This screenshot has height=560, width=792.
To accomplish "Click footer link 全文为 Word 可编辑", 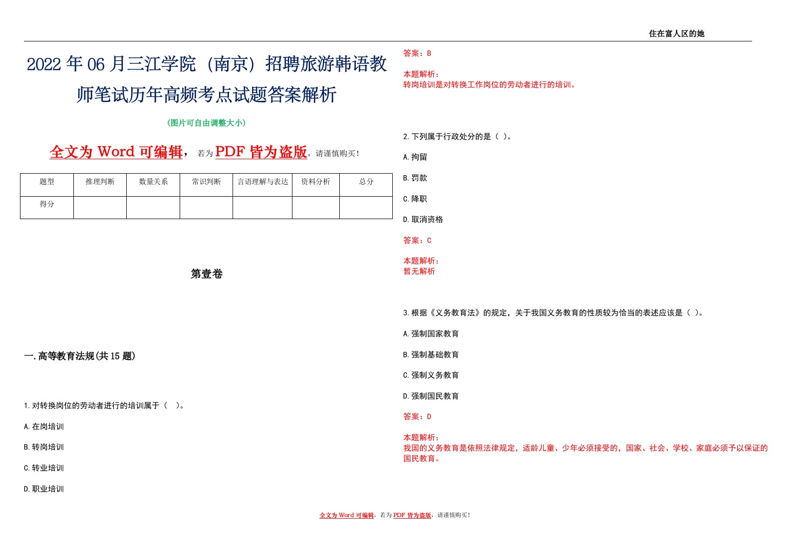I will 347,516.
